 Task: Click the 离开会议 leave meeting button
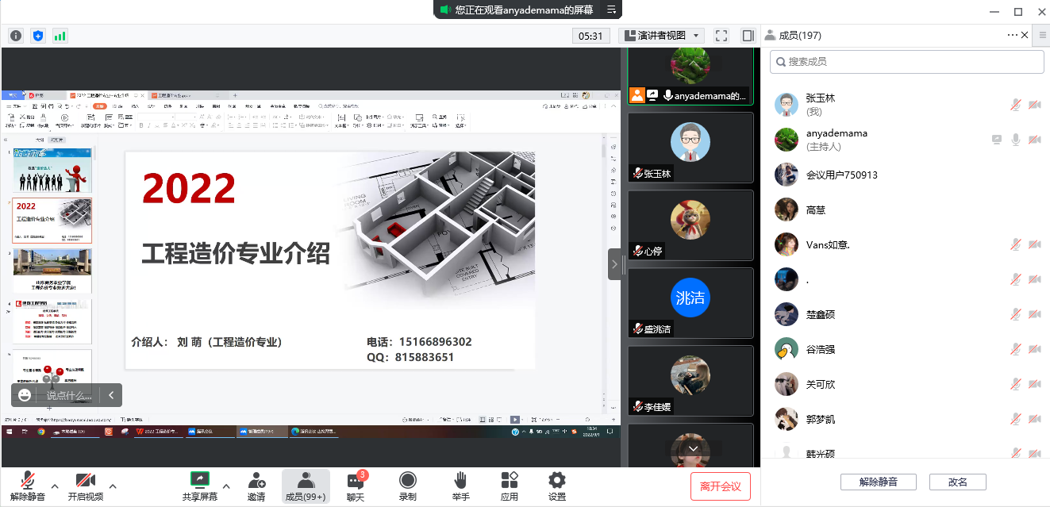720,486
